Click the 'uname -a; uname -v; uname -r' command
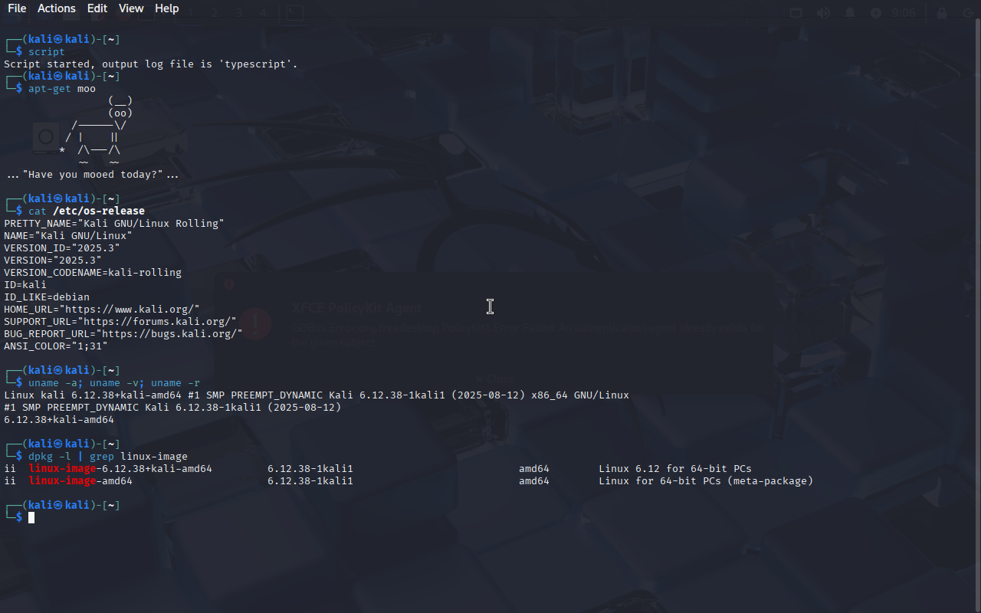This screenshot has height=613, width=981. tap(114, 383)
